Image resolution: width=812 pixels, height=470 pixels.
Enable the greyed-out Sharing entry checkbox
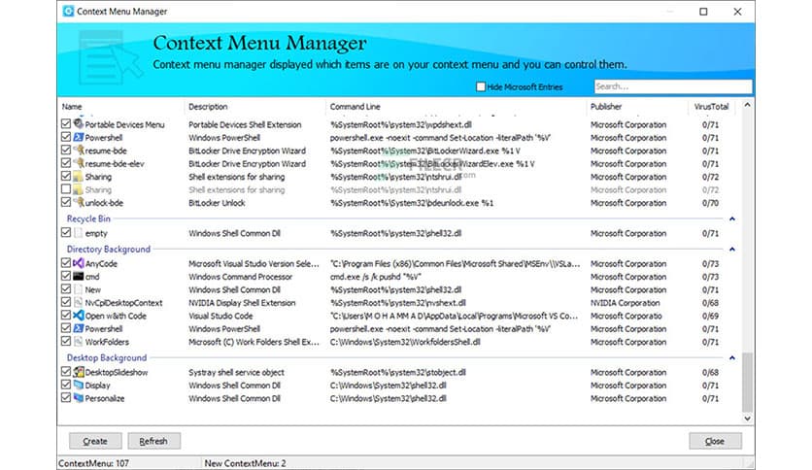[x=66, y=189]
